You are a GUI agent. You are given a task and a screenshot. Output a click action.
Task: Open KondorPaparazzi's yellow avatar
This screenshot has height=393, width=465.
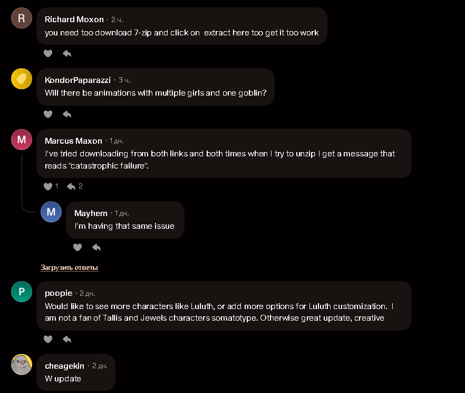point(22,79)
